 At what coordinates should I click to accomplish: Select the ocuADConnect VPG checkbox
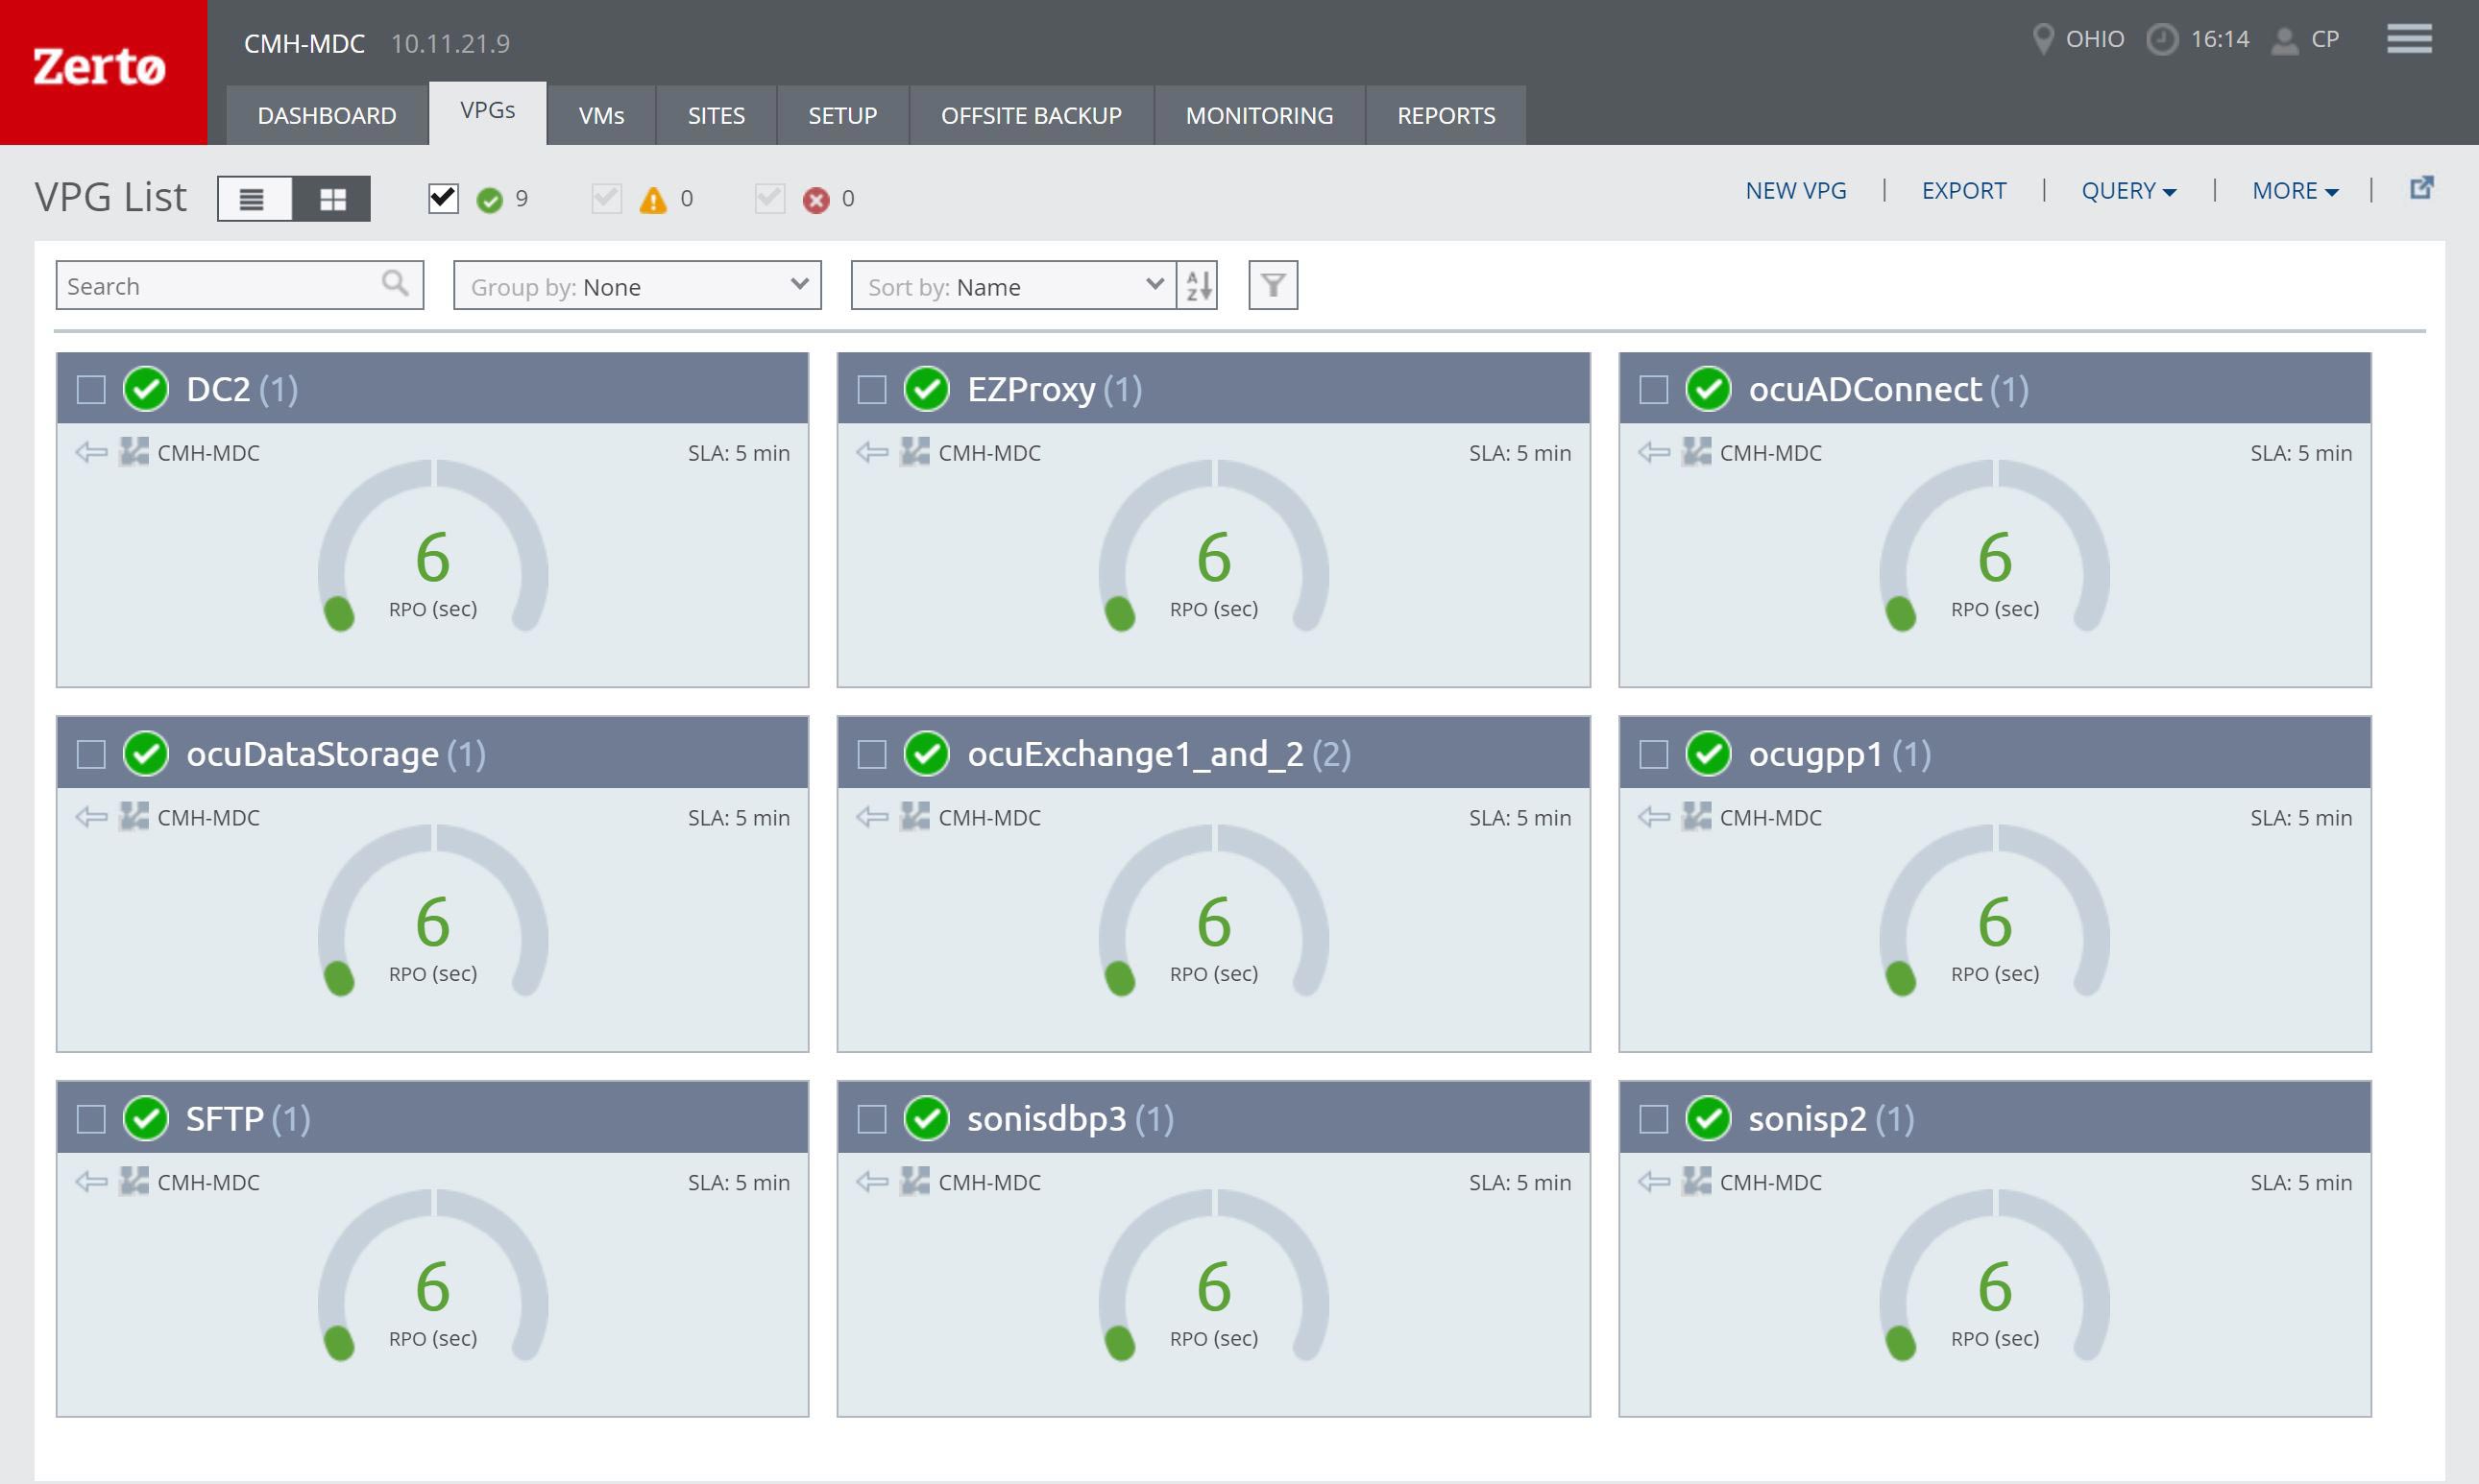click(x=1654, y=389)
